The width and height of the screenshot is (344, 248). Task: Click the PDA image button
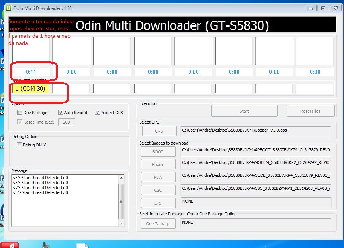[x=158, y=177]
